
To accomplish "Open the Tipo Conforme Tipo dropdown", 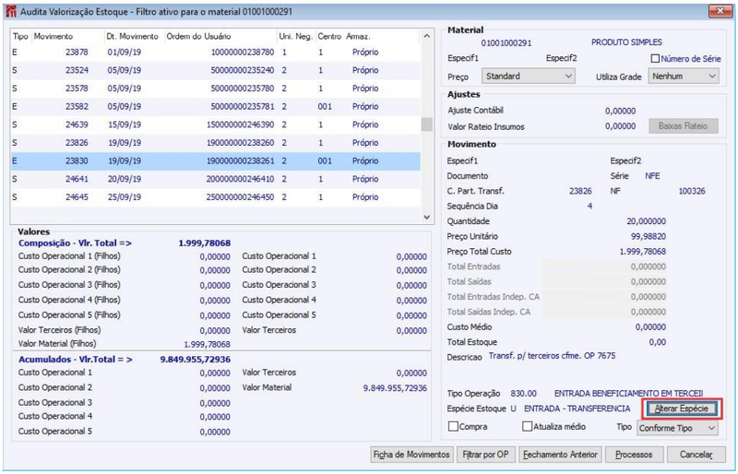I will [678, 428].
